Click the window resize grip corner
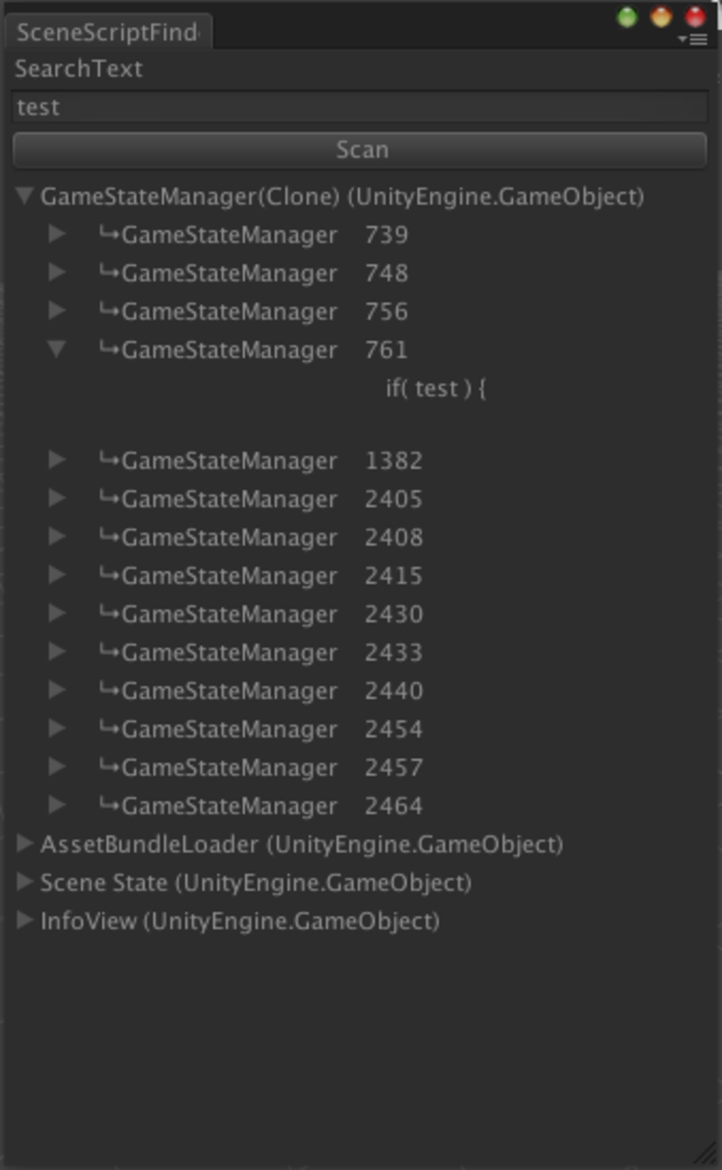The image size is (722, 1170). 706,1153
